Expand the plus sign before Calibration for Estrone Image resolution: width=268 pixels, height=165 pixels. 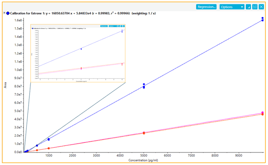tap(4, 13)
